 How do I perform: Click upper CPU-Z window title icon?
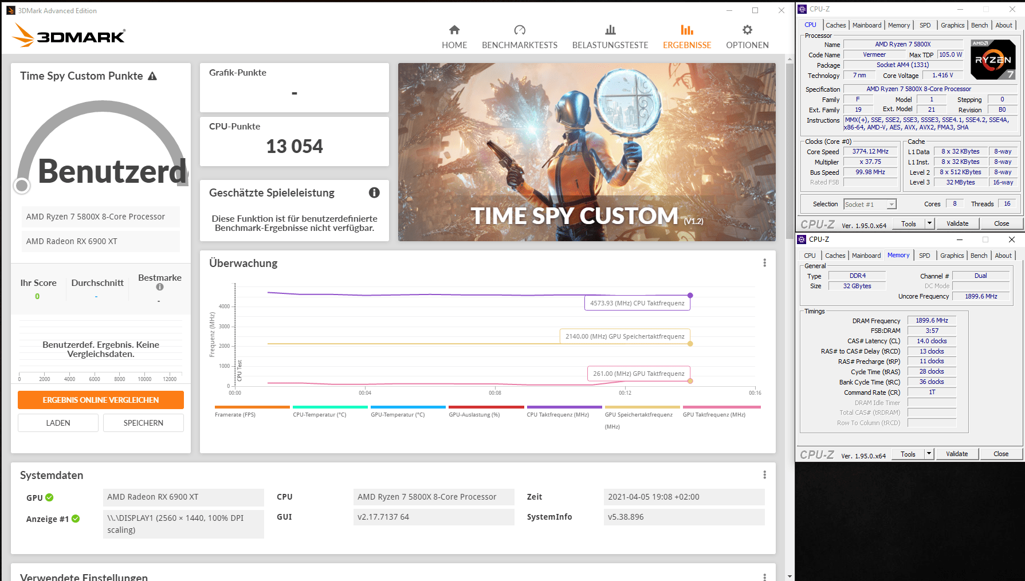(802, 9)
